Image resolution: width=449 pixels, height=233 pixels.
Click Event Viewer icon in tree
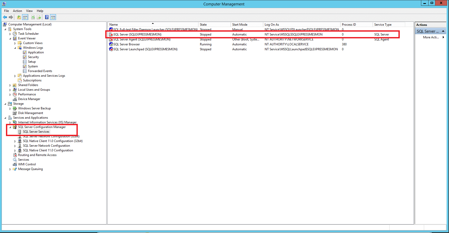(15, 38)
